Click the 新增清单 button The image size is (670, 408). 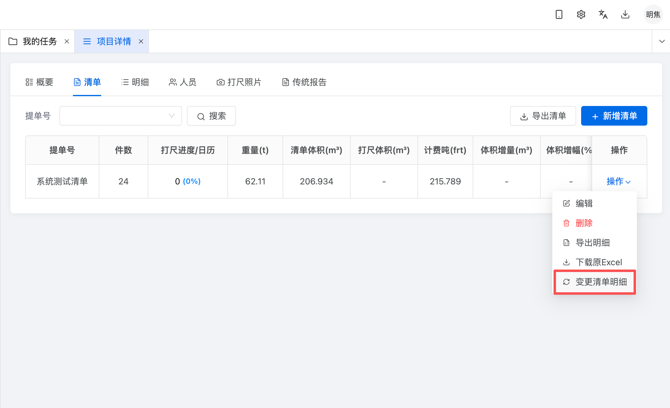coord(614,116)
